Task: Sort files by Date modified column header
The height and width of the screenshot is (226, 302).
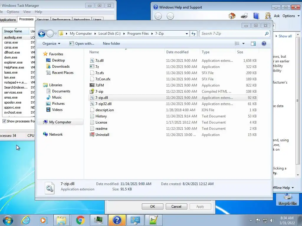Action: [182, 52]
